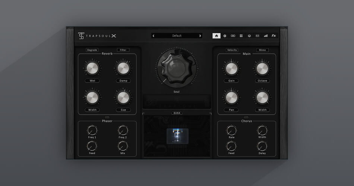Open the Default preset name menu

coord(177,36)
